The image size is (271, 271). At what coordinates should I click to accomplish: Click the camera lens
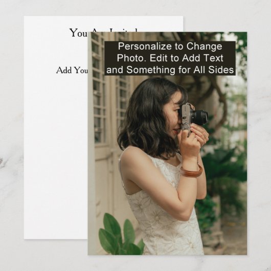point(200,117)
